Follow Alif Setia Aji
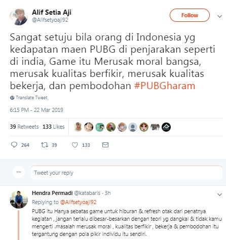The image size is (226, 240). click(190, 15)
